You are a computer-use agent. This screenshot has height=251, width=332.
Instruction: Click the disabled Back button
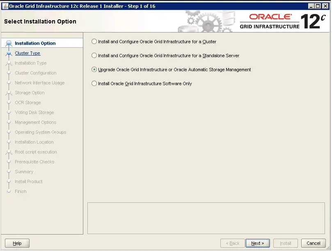coord(233,243)
